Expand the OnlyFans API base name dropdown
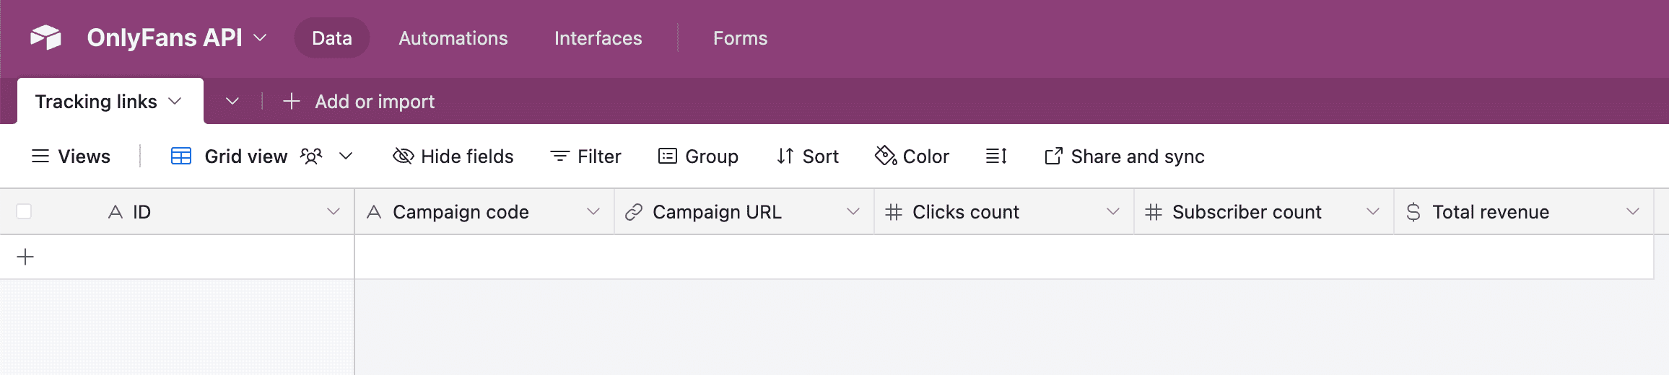The width and height of the screenshot is (1669, 375). click(260, 37)
